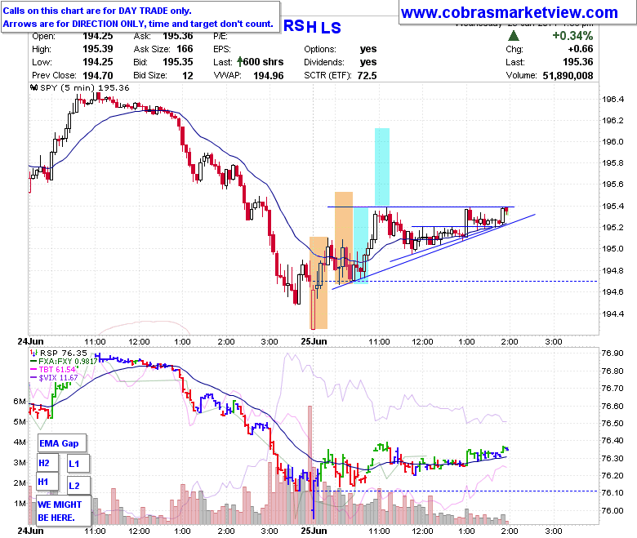
Task: Click the Bid value 195.35
Action: (178, 62)
